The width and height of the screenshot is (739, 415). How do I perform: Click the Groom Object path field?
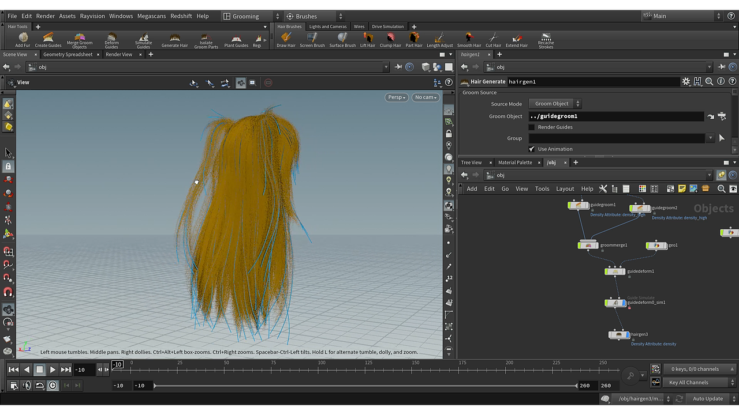pyautogui.click(x=616, y=116)
